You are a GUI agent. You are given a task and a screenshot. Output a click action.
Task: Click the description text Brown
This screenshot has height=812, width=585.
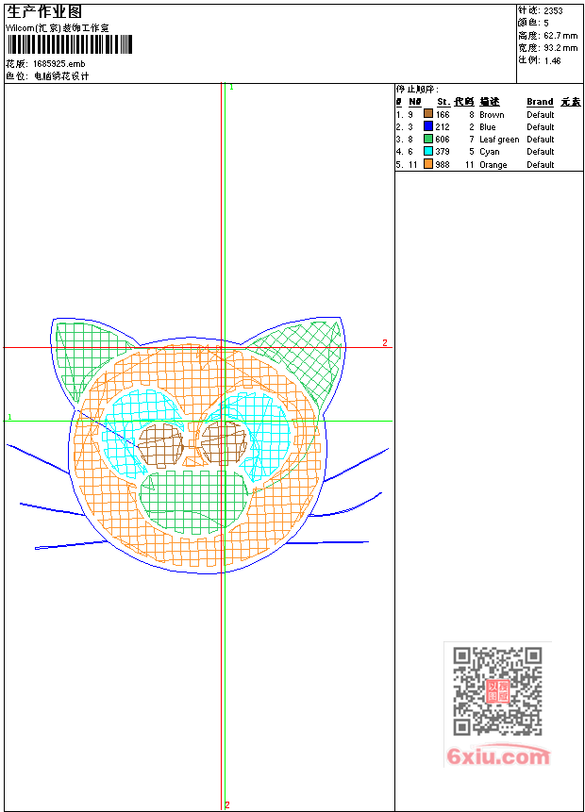click(492, 114)
